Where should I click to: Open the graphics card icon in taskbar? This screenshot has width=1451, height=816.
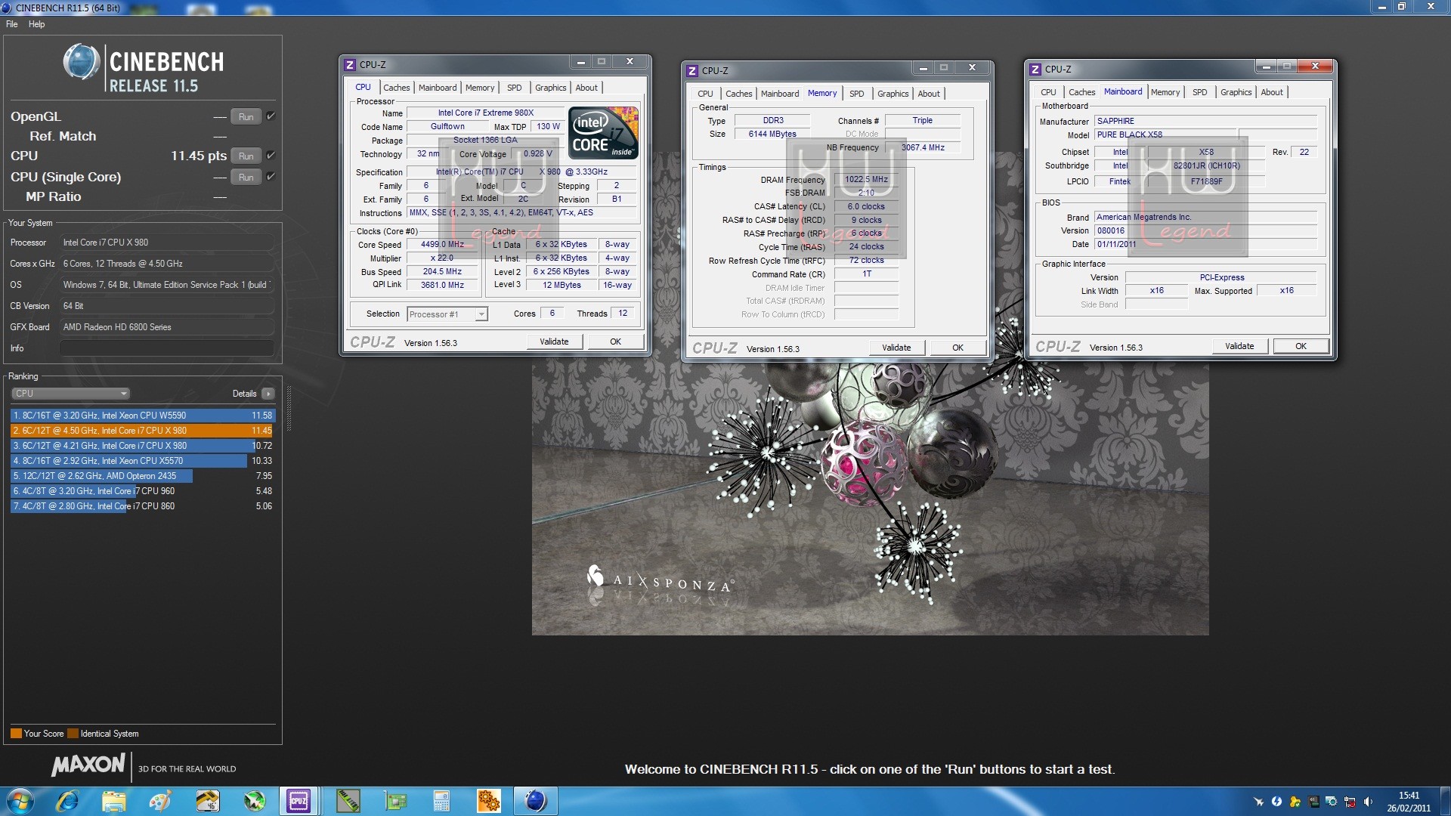[x=394, y=801]
